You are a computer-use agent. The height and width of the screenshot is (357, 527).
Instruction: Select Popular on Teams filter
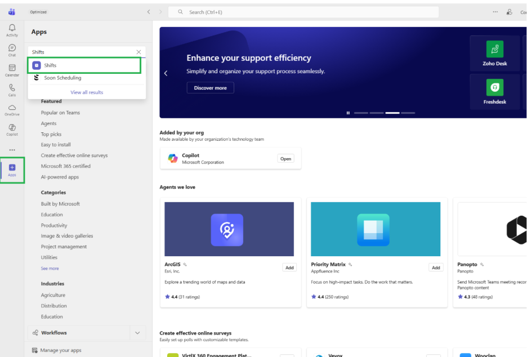60,113
